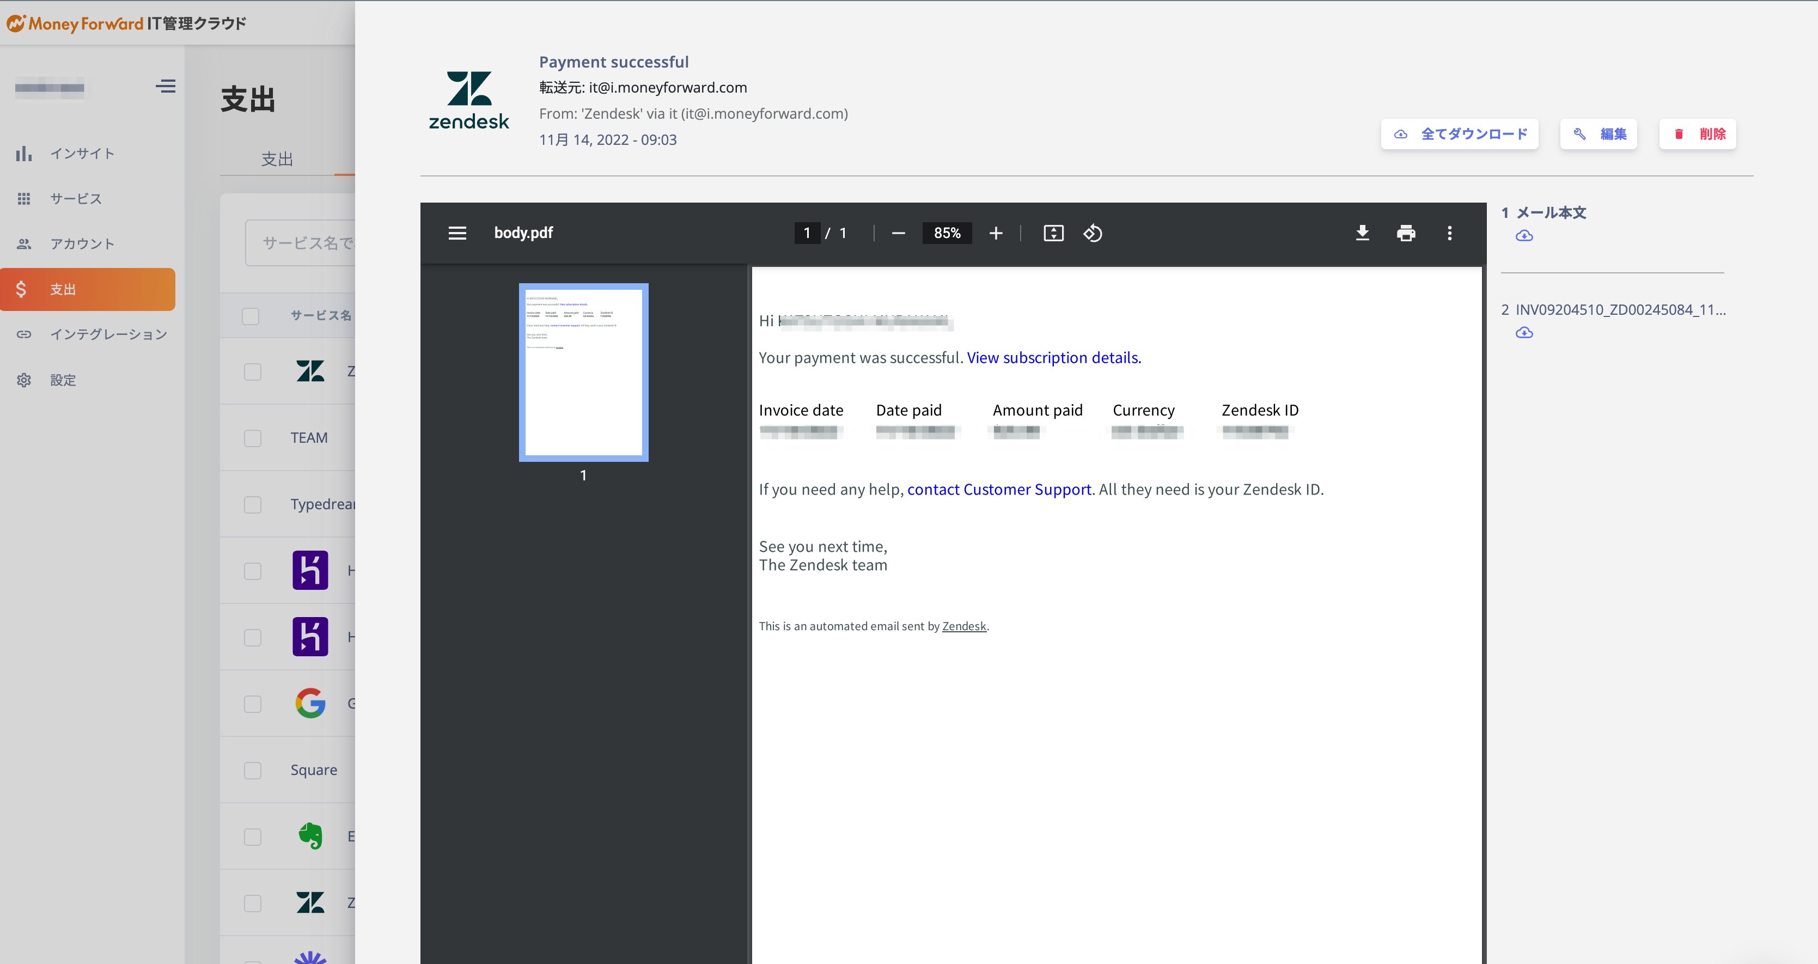The width and height of the screenshot is (1818, 964).
Task: Click the first Zendesk icon in list
Action: pyautogui.click(x=310, y=370)
